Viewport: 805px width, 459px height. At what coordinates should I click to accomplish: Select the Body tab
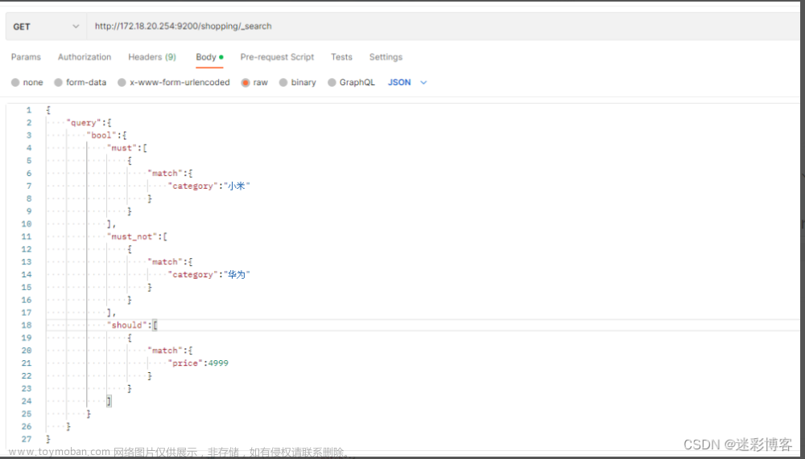click(209, 57)
